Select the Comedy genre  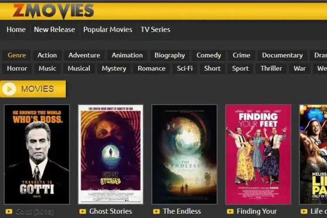[x=208, y=55]
